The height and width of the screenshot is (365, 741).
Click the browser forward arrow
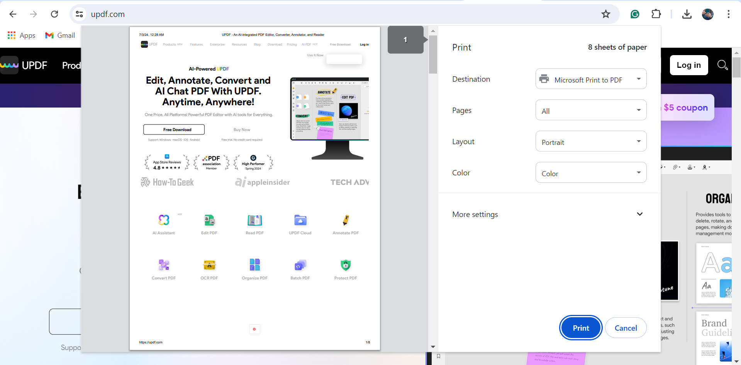click(34, 14)
